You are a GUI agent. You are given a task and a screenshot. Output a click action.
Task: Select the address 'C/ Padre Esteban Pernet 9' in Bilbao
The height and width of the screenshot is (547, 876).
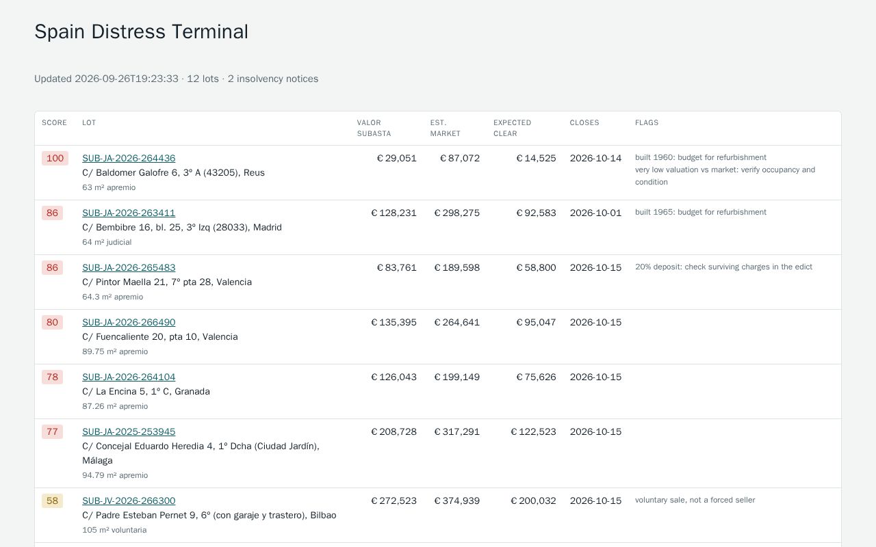[x=209, y=516]
